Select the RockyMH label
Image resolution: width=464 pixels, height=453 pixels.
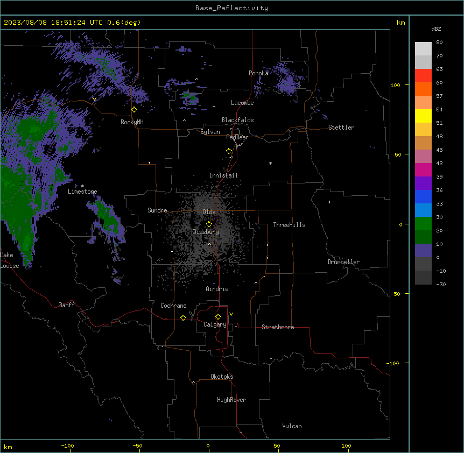(x=132, y=122)
